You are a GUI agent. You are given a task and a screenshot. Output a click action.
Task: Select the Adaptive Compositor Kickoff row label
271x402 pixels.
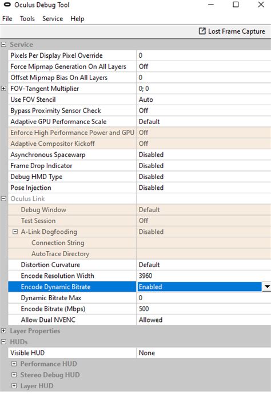pos(53,144)
